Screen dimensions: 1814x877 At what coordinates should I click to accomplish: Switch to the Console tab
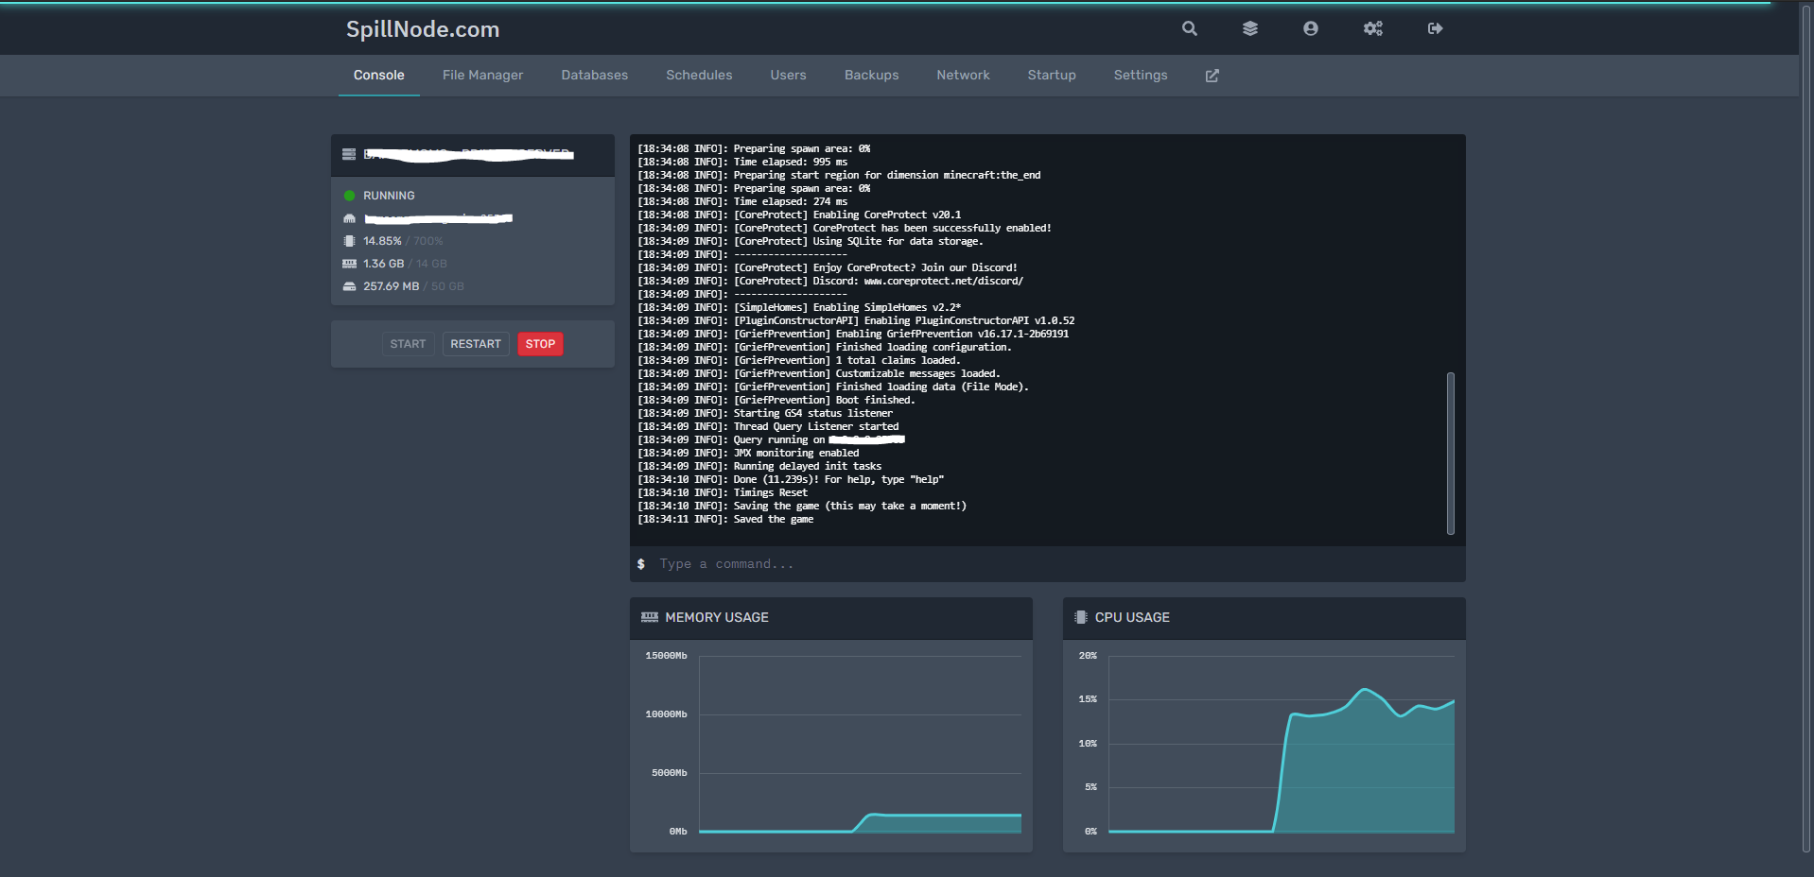[x=379, y=76]
